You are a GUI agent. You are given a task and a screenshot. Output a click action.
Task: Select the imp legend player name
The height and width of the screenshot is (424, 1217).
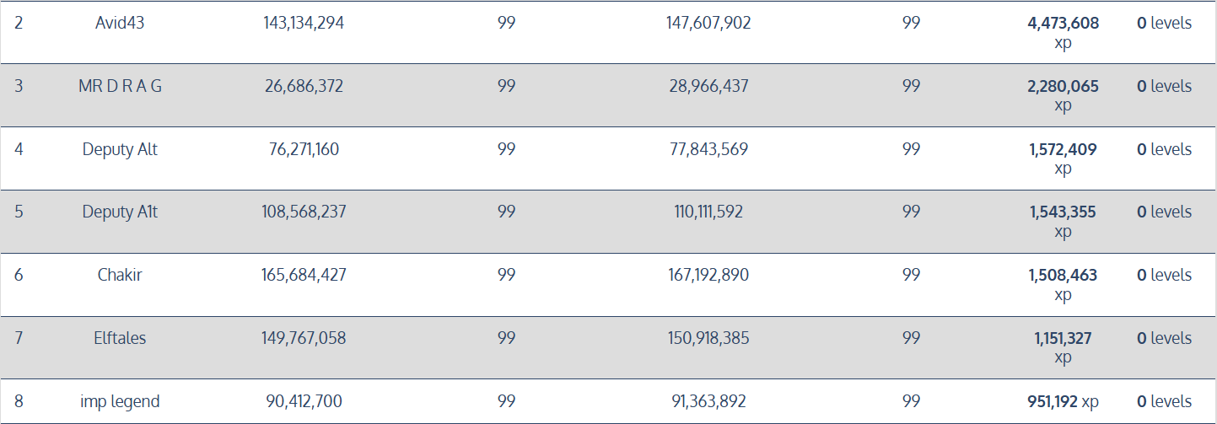tap(120, 401)
